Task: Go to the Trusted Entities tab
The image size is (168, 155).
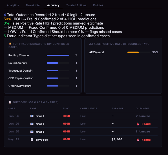Action: click(x=76, y=5)
